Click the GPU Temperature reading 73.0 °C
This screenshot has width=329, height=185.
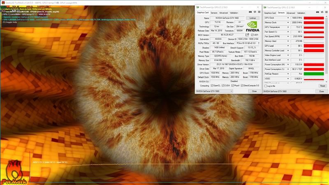click(297, 27)
